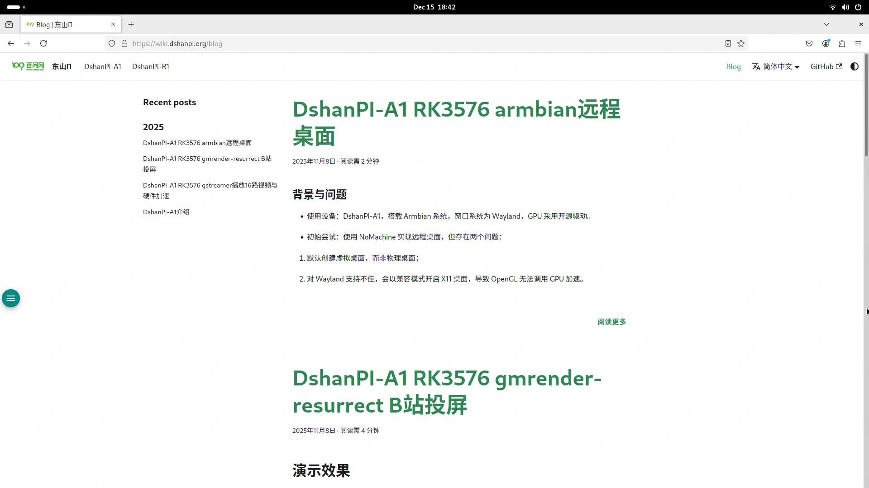Image resolution: width=869 pixels, height=488 pixels.
Task: Open the DshanPi-A1介绍 recent post link
Action: (x=166, y=212)
